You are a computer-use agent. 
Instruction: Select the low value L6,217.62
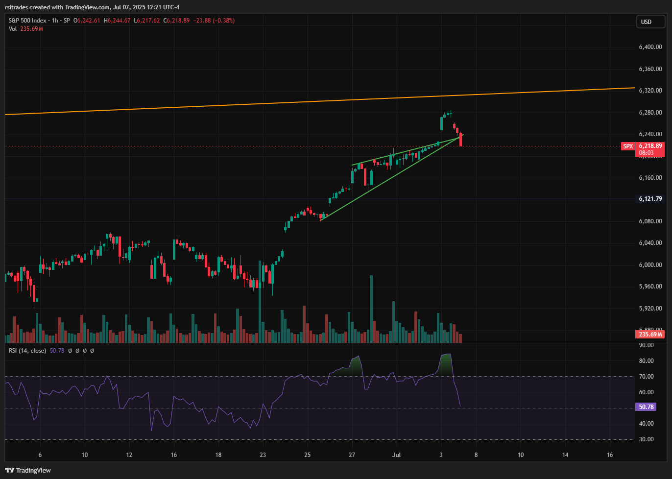coord(146,21)
